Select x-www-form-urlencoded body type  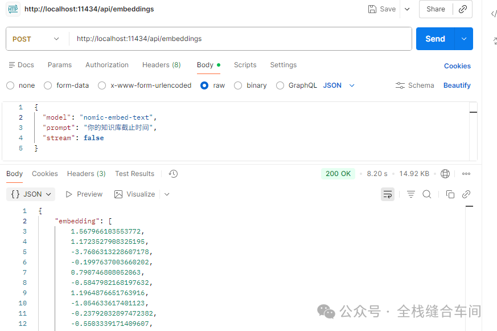click(102, 85)
